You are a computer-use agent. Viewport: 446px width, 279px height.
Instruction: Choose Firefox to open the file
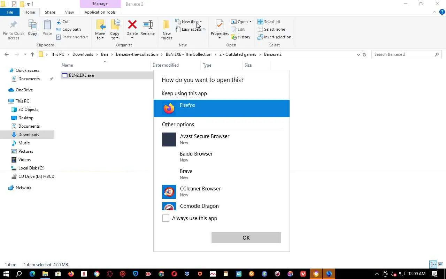pos(222,108)
